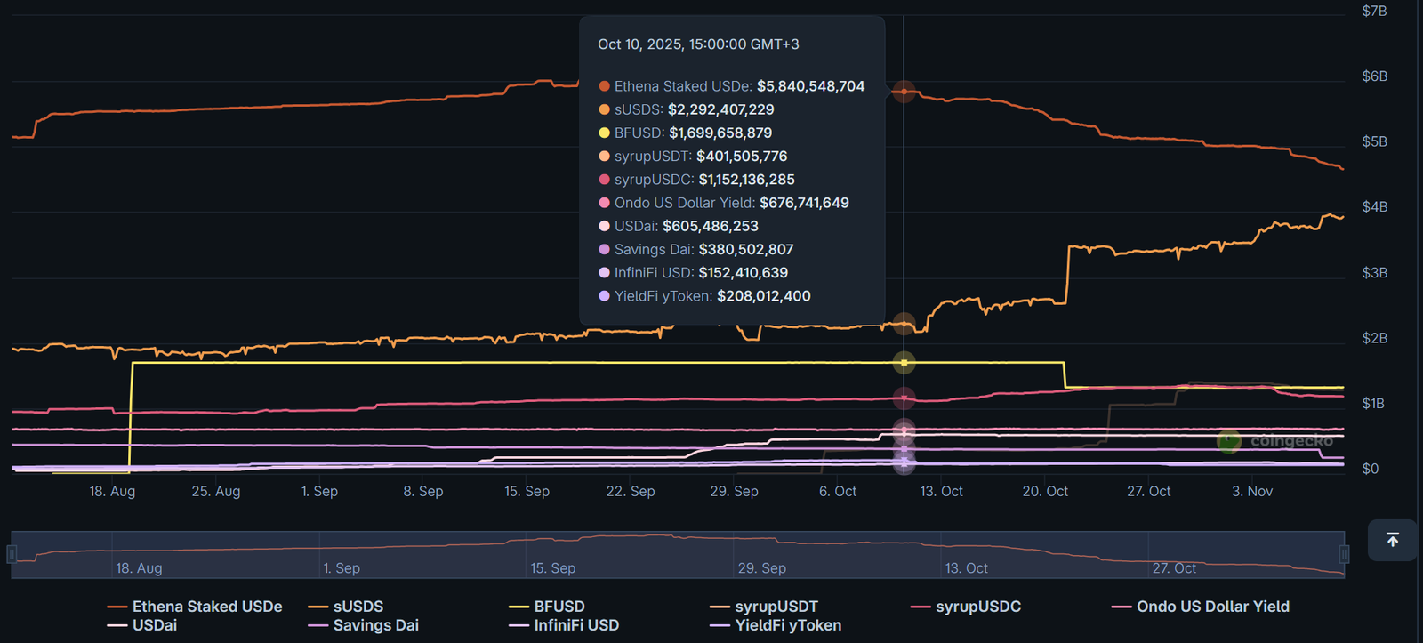Click Ethena Staked USDe data point on Oct 10
This screenshot has width=1423, height=643.
(x=904, y=92)
